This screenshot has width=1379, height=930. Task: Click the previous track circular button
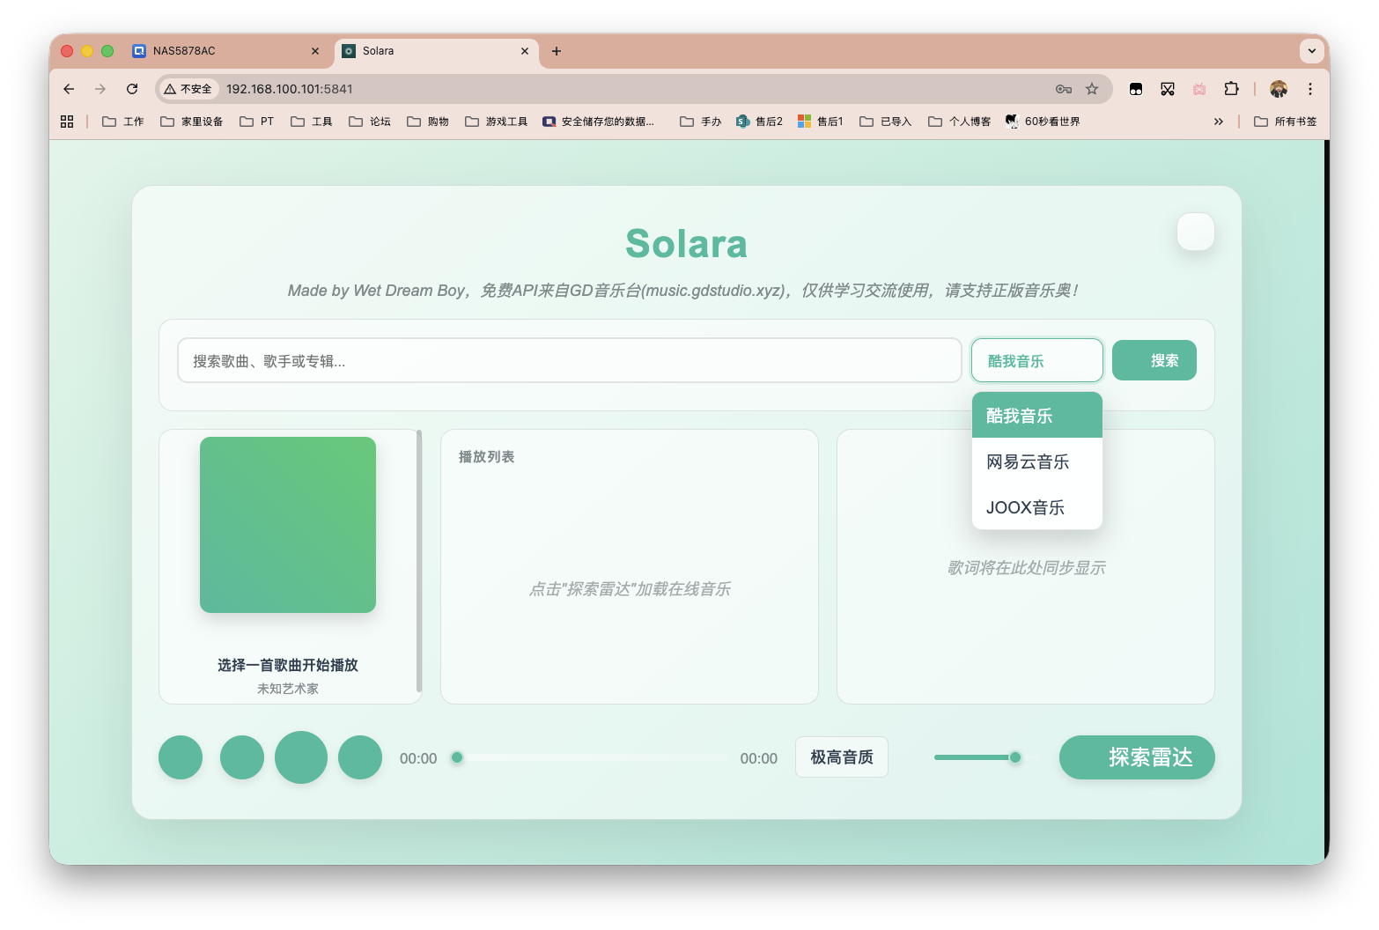point(241,757)
